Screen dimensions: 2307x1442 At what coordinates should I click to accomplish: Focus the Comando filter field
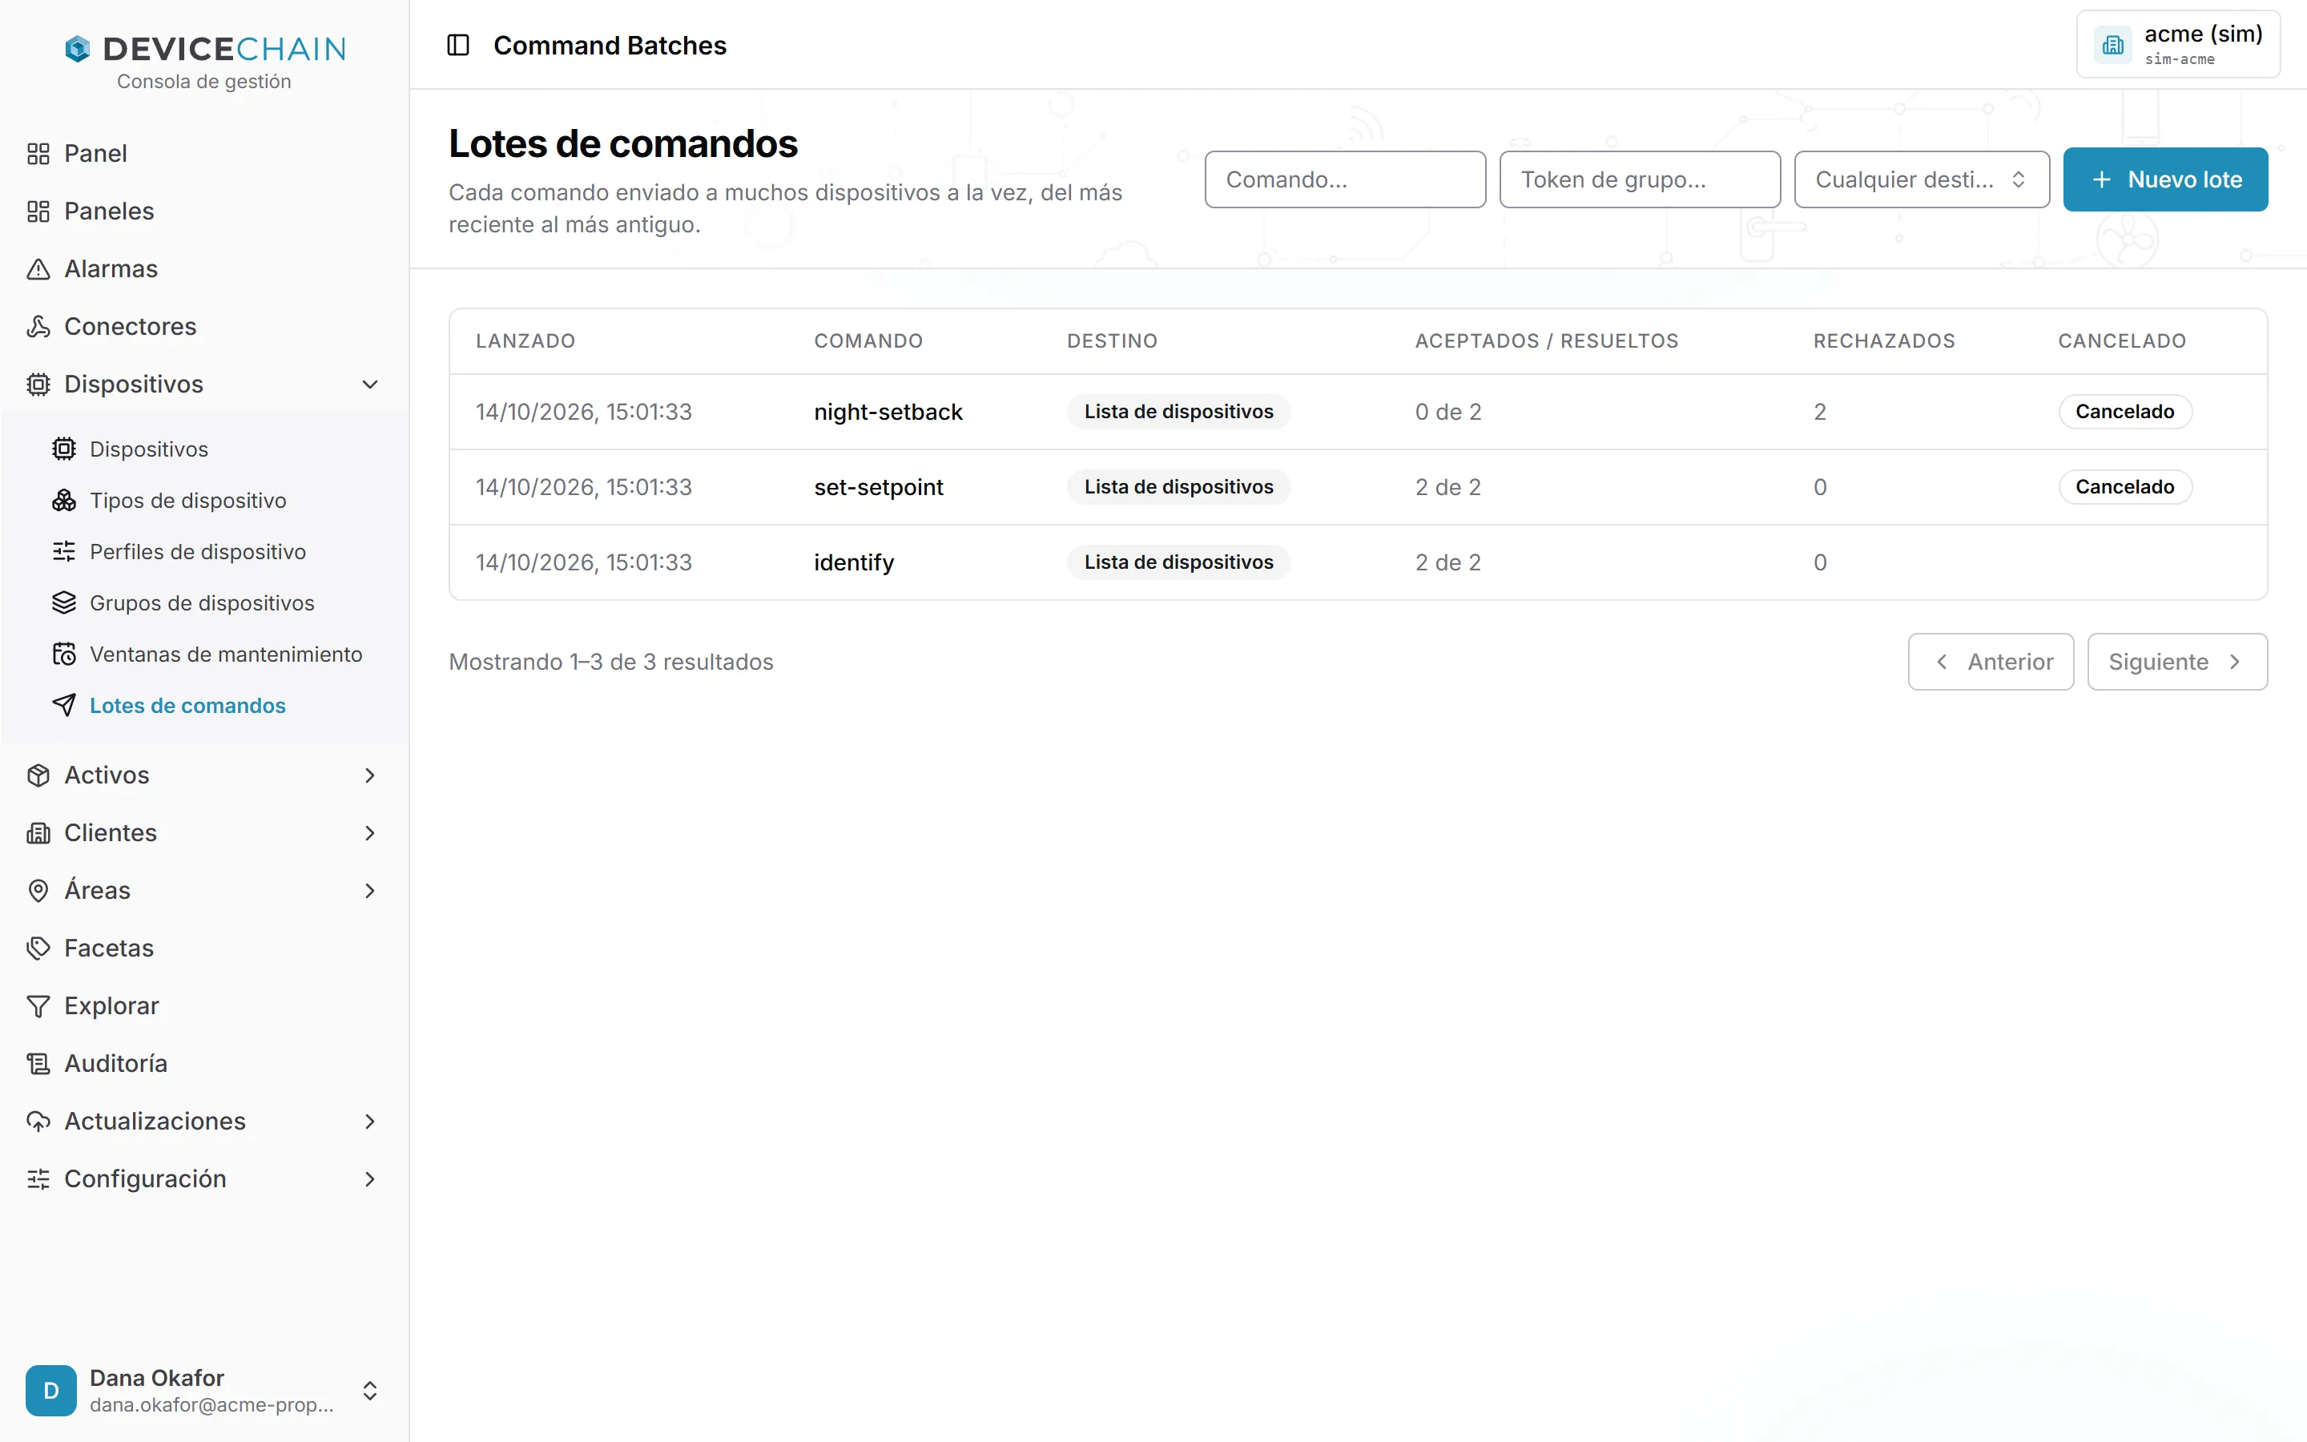pyautogui.click(x=1345, y=179)
